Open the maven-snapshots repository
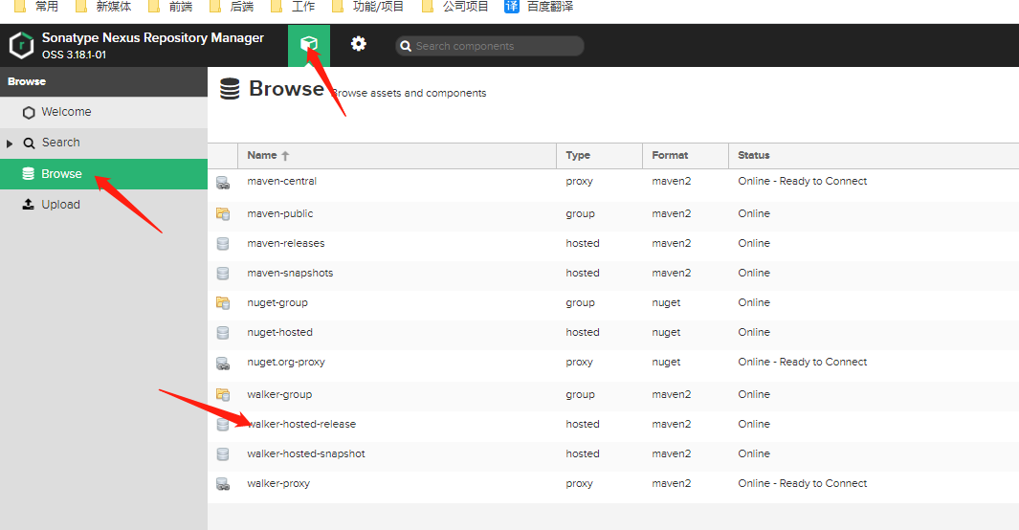 (290, 273)
